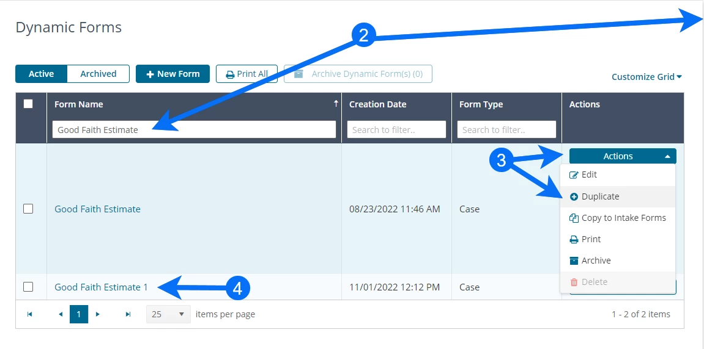
Task: Check the Good Faith Estimate row checkbox
Action: pyautogui.click(x=28, y=209)
